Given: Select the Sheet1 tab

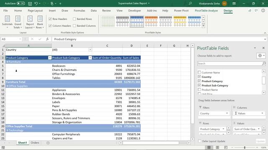Looking at the screenshot, I should coord(23,142).
